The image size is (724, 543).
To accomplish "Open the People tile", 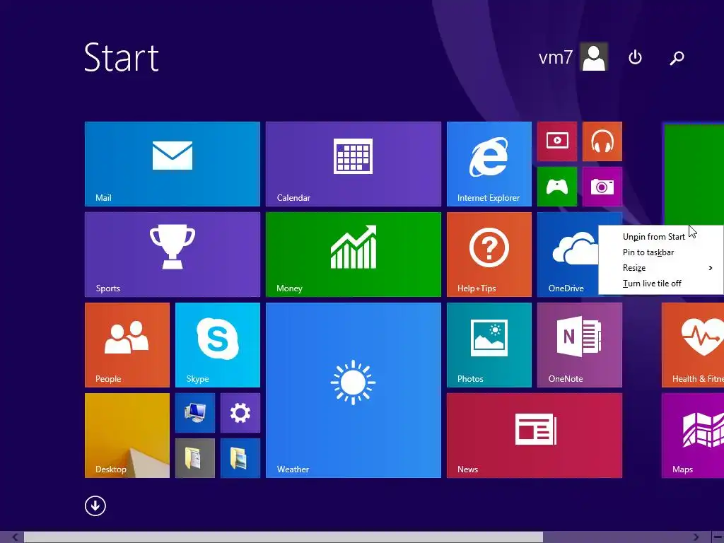I will pos(127,345).
